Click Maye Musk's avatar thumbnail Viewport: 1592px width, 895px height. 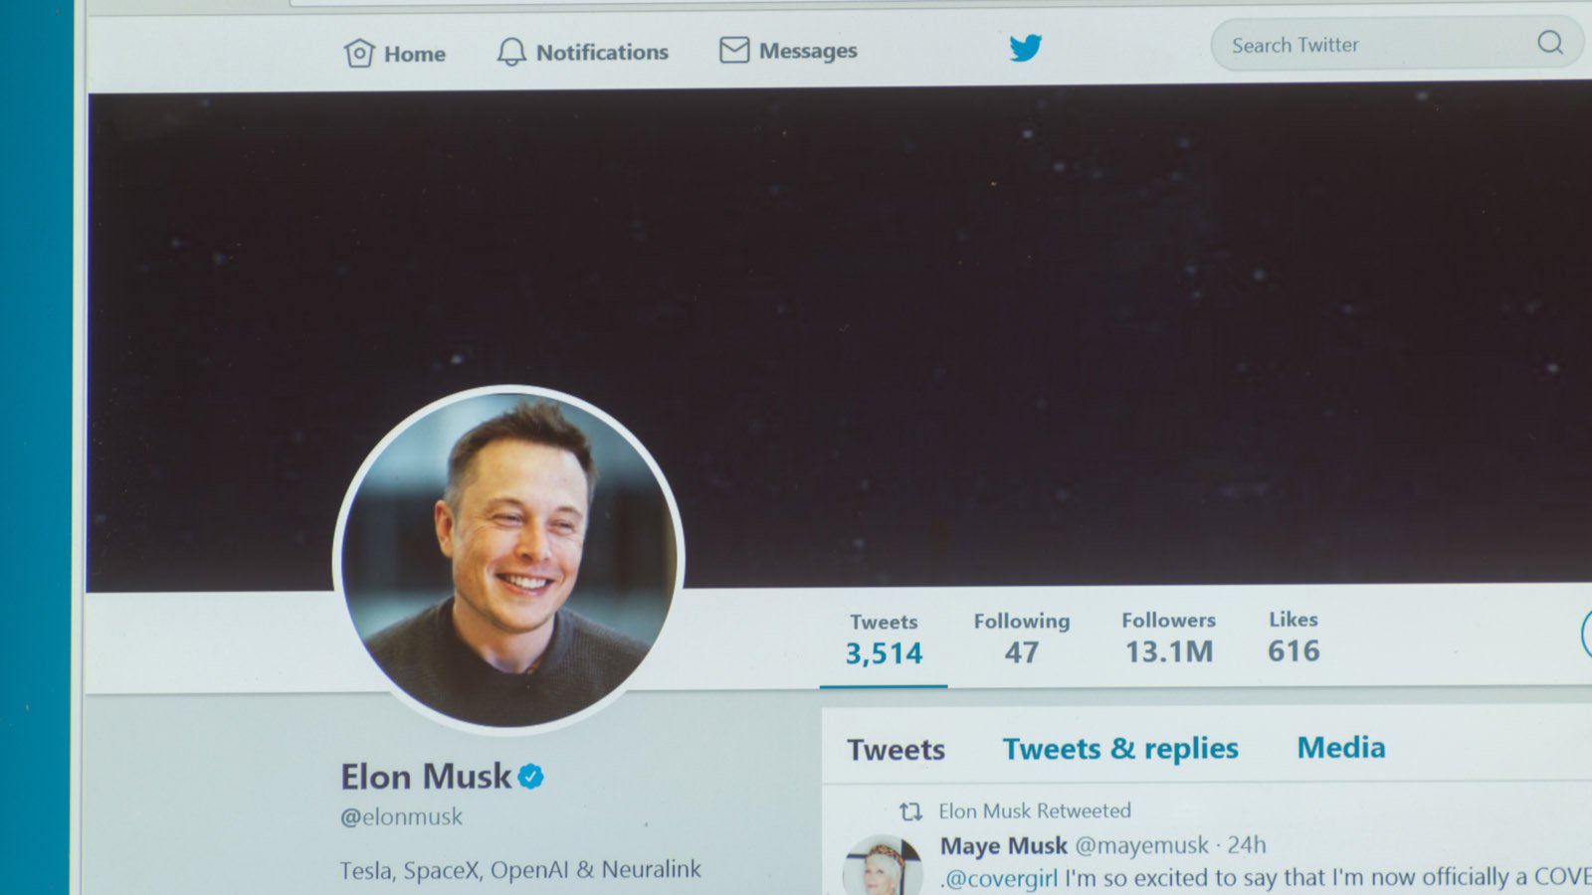[883, 867]
